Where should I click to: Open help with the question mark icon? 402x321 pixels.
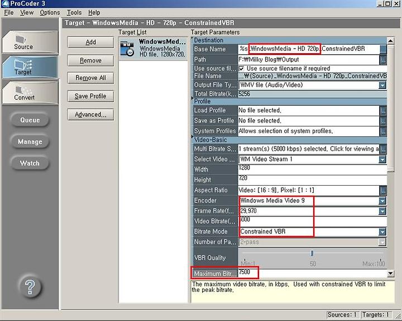[x=30, y=286]
